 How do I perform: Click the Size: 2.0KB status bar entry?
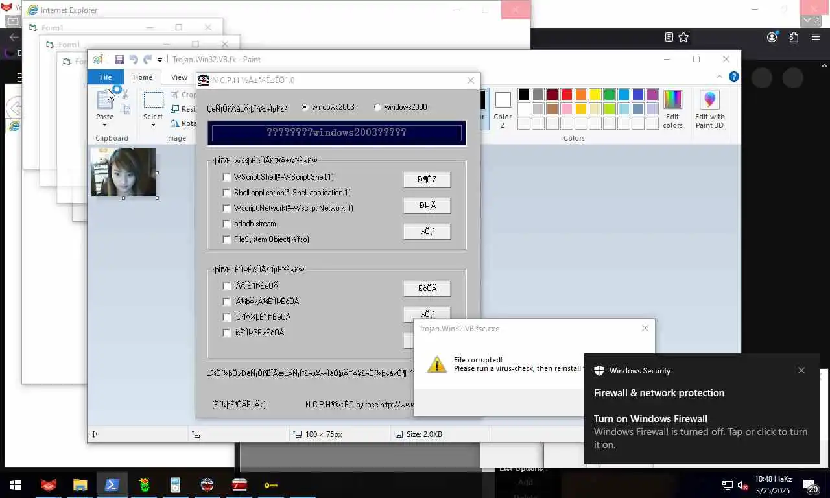pos(419,434)
